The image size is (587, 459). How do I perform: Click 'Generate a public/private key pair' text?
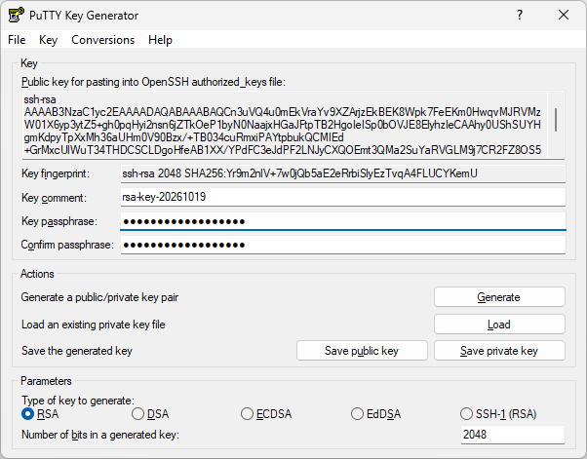click(100, 297)
